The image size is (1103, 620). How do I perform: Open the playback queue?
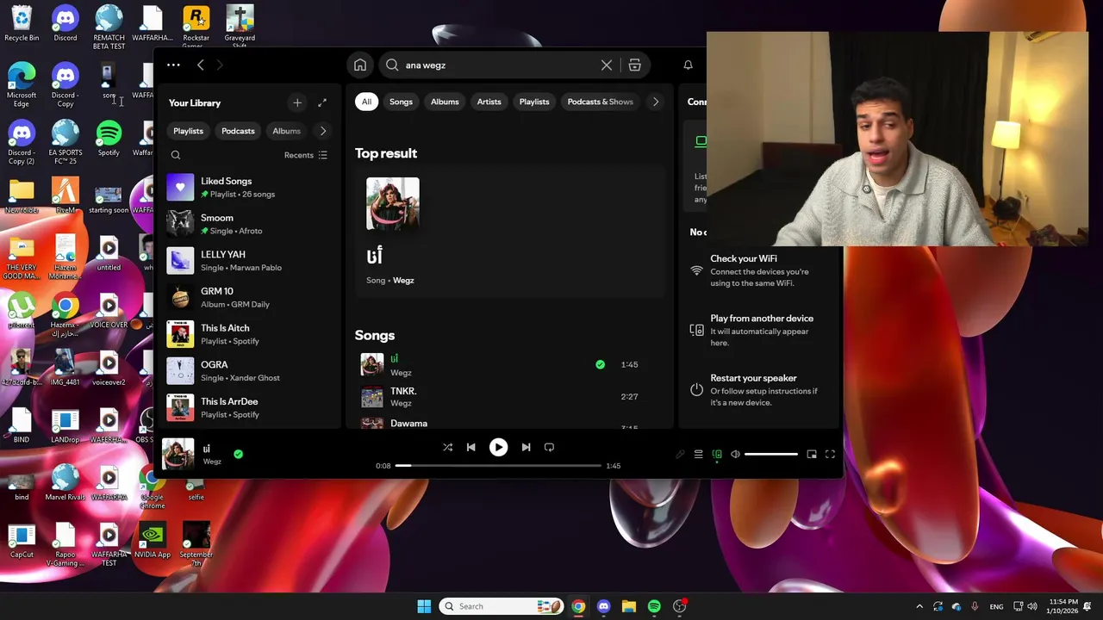(x=699, y=454)
